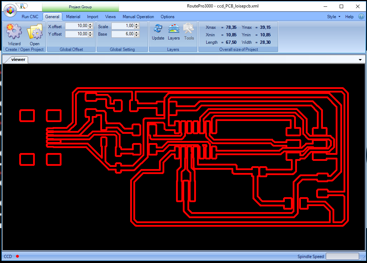Select the General ribbon tab
The height and width of the screenshot is (263, 367).
click(x=52, y=17)
